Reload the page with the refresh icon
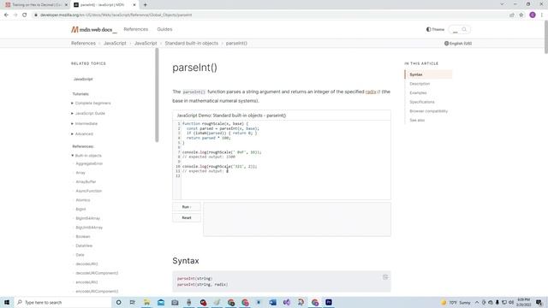Screen dimensions: 548x308 (x=25, y=15)
